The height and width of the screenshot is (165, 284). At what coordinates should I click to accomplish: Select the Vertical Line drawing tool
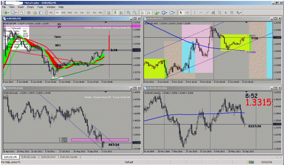(x=194, y=12)
